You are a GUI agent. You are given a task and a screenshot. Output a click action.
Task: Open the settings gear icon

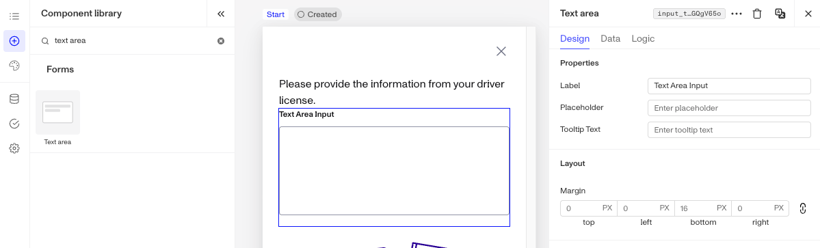pyautogui.click(x=14, y=148)
